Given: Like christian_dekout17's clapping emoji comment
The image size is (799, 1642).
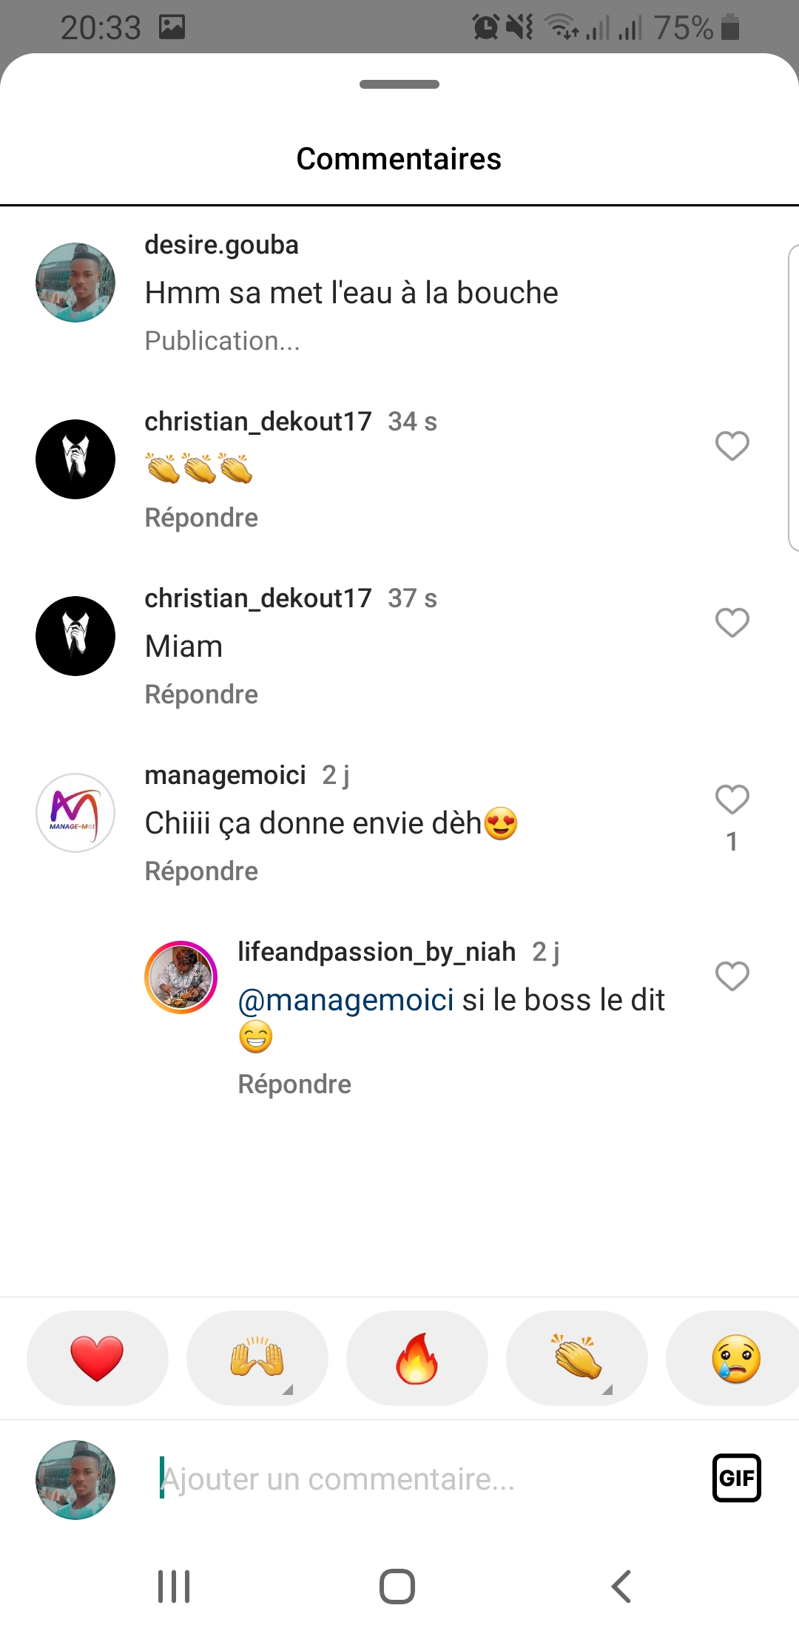Looking at the screenshot, I should 732,446.
